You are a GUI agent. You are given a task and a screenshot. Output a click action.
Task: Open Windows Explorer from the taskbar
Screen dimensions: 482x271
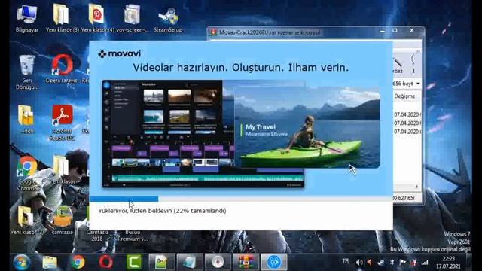[50, 263]
